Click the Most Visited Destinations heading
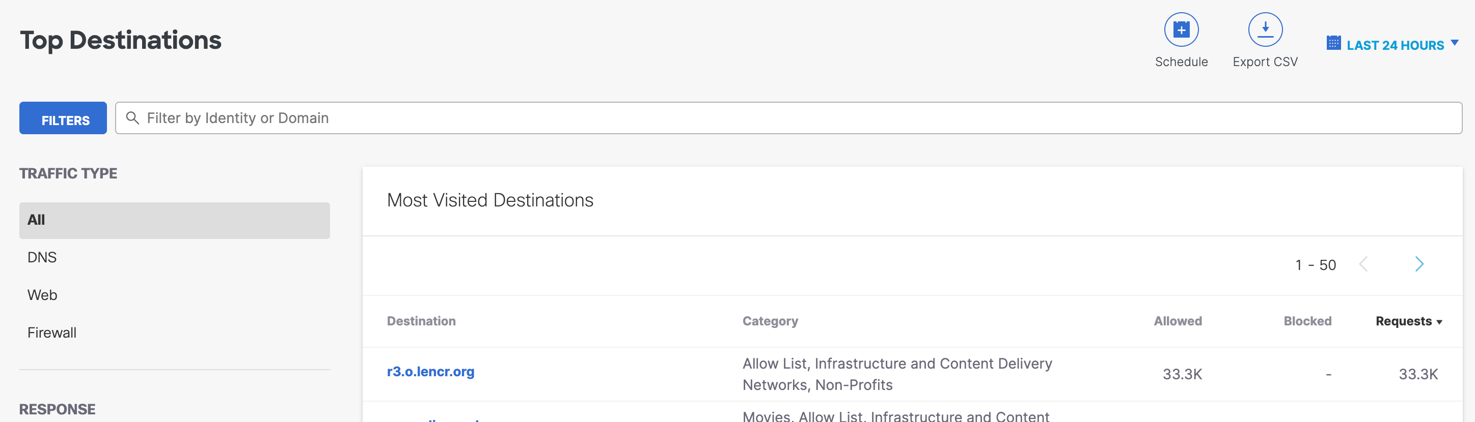The image size is (1475, 422). point(490,200)
